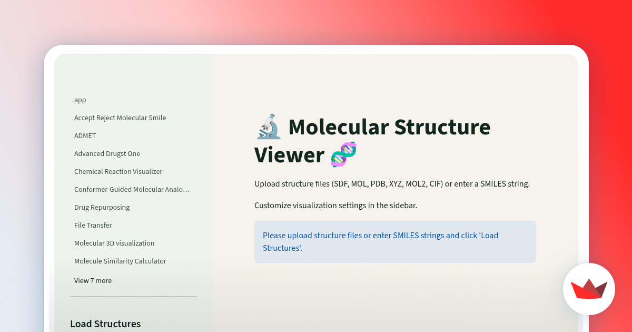632x332 pixels.
Task: Navigate to Drug Repurposing page
Action: click(102, 207)
